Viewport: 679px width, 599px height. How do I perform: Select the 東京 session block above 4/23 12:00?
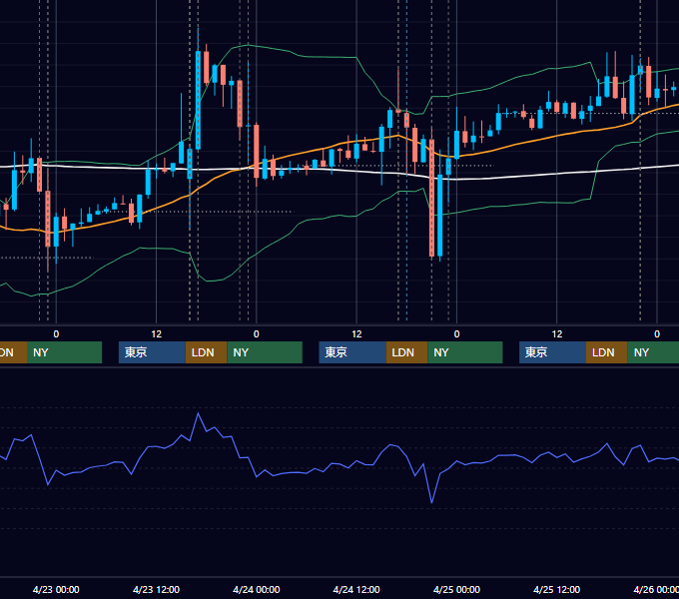[x=152, y=352]
